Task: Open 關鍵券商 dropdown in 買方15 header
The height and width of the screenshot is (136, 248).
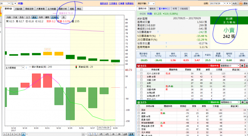Action: 230,66
